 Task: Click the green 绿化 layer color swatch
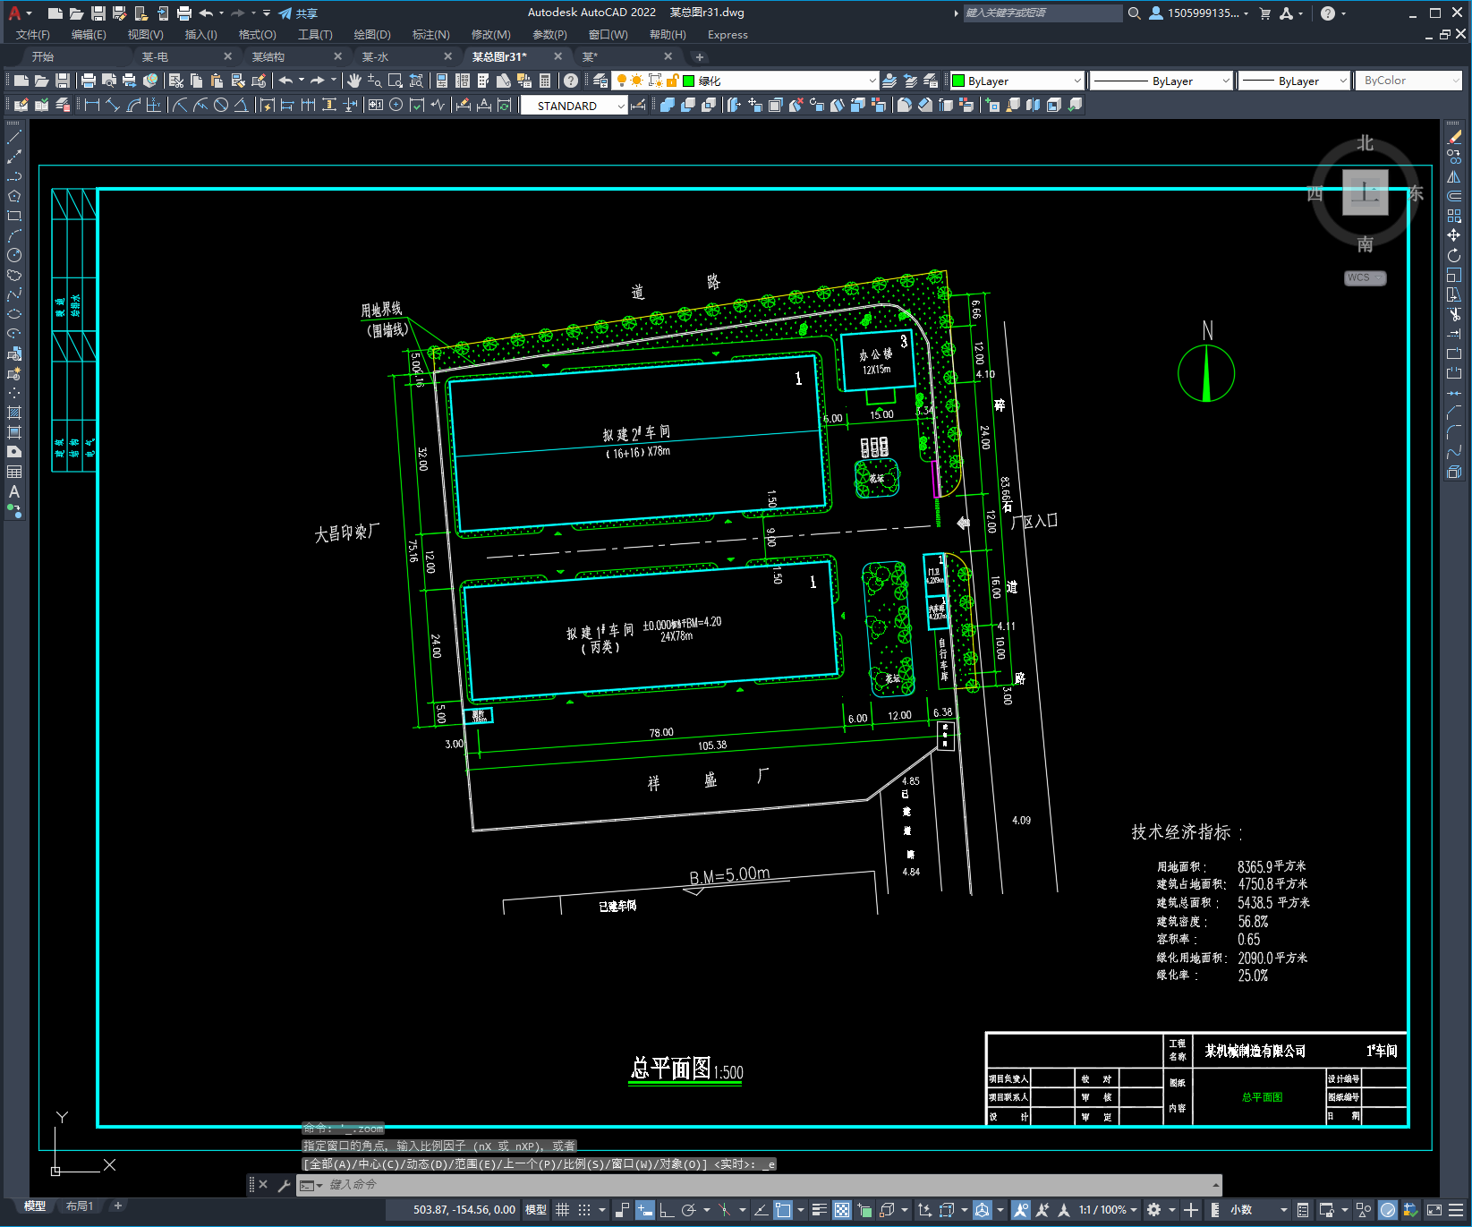point(689,81)
